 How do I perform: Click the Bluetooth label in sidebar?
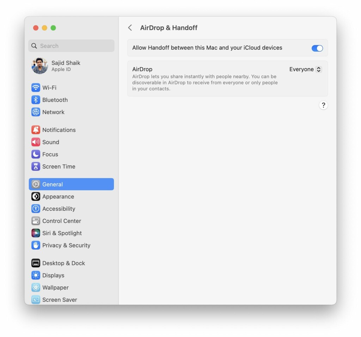click(55, 100)
